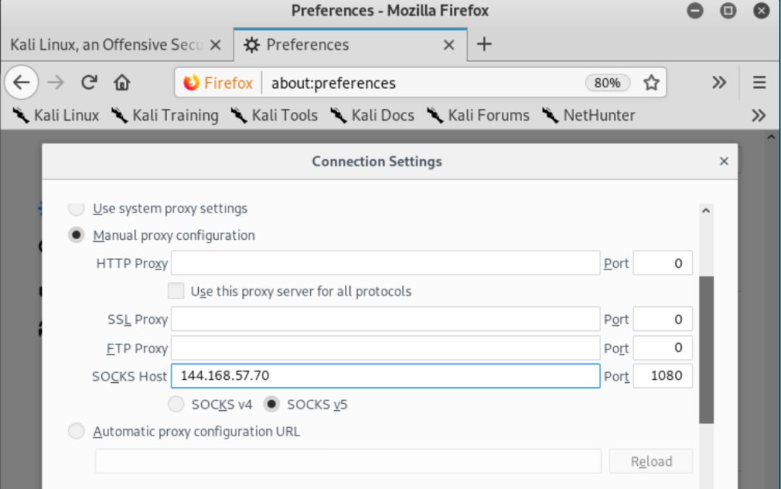This screenshot has height=489, width=781.
Task: Show more bookmarks with overflow chevron
Action: coord(759,116)
